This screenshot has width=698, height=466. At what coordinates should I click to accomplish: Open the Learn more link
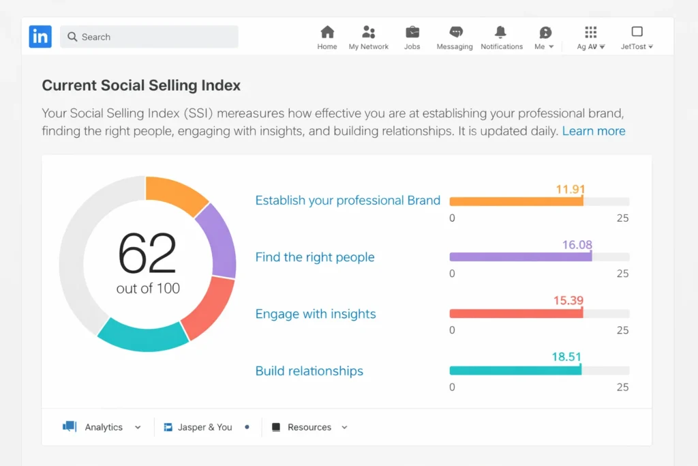[594, 130]
